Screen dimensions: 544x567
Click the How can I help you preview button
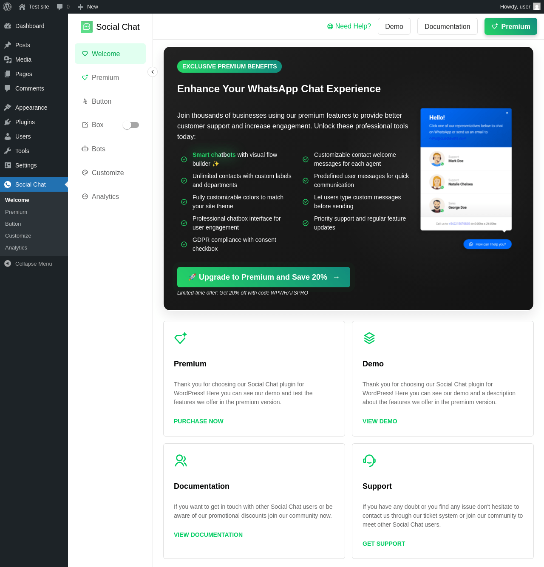487,244
